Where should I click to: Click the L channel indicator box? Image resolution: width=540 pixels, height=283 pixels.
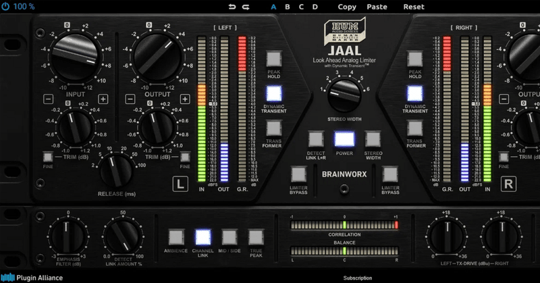click(180, 184)
